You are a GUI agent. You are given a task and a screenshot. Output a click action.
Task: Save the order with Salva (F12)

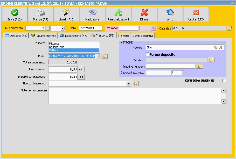(15, 15)
